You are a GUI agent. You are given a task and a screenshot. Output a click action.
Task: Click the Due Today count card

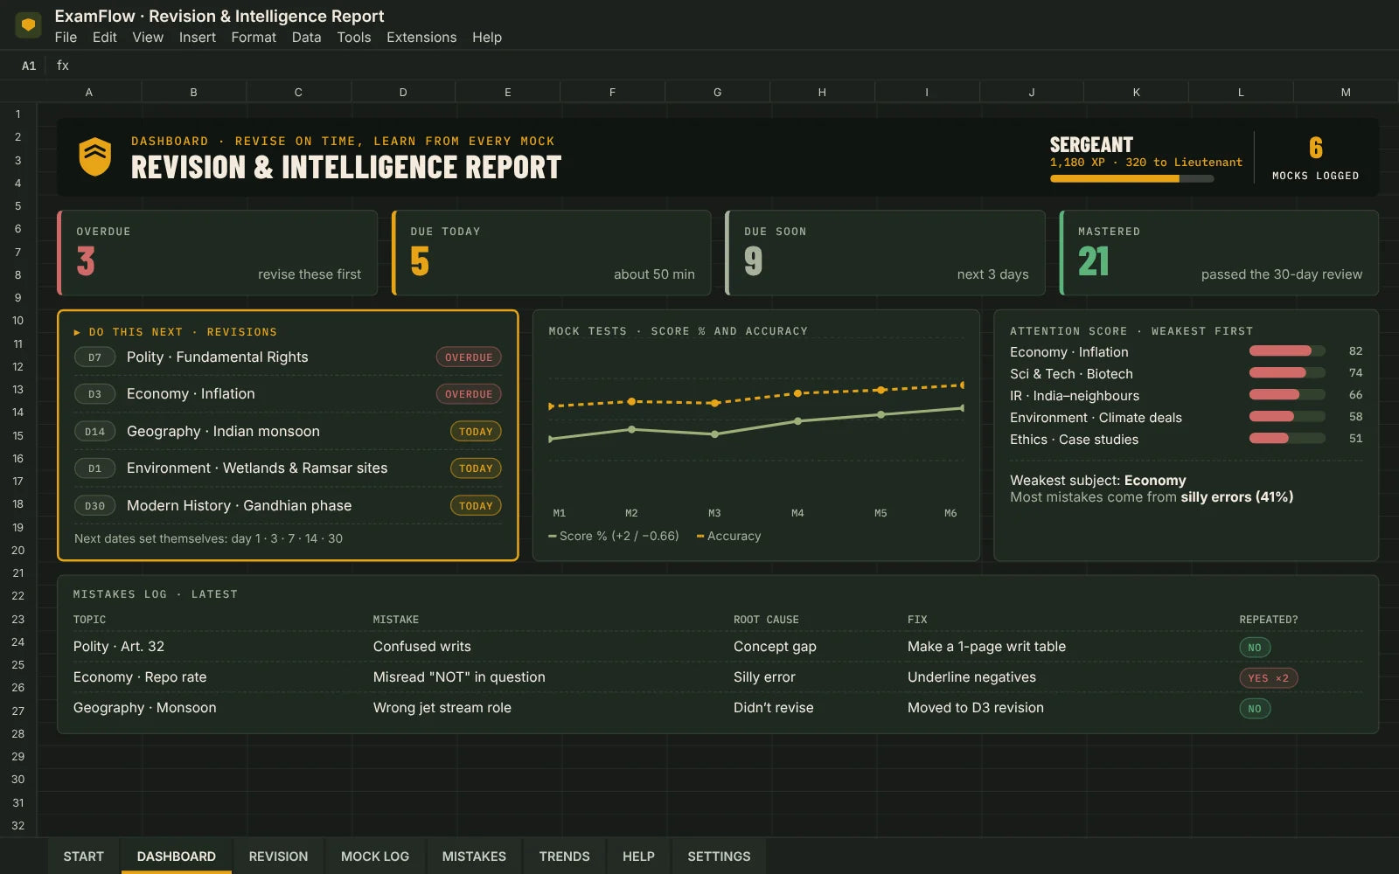click(552, 253)
